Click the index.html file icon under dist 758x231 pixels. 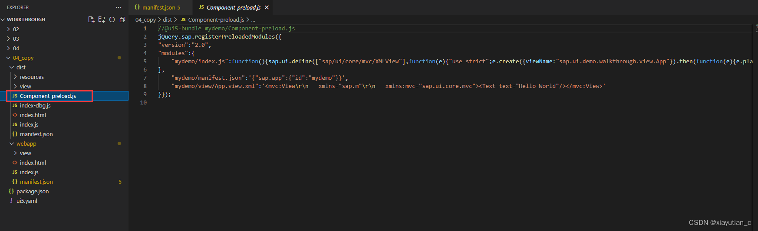tap(15, 115)
